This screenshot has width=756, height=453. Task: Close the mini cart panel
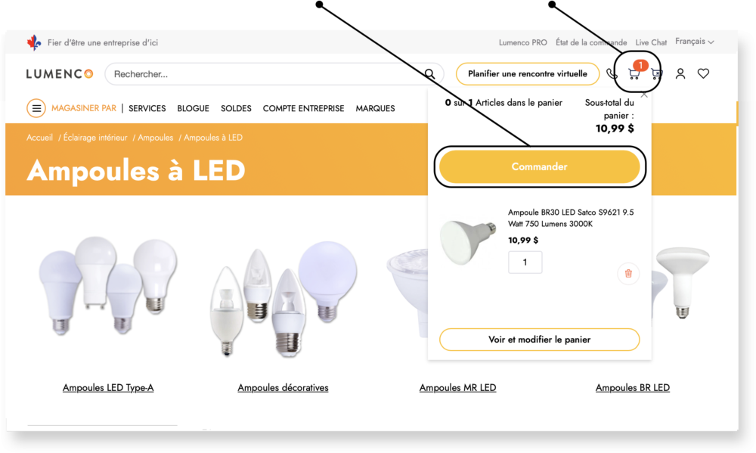click(x=644, y=95)
